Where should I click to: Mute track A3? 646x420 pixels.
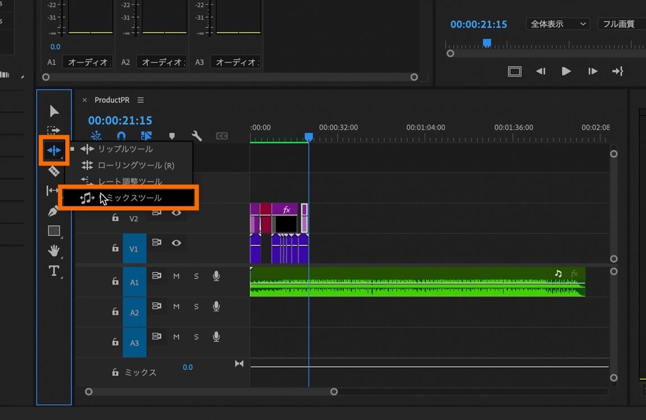click(176, 337)
